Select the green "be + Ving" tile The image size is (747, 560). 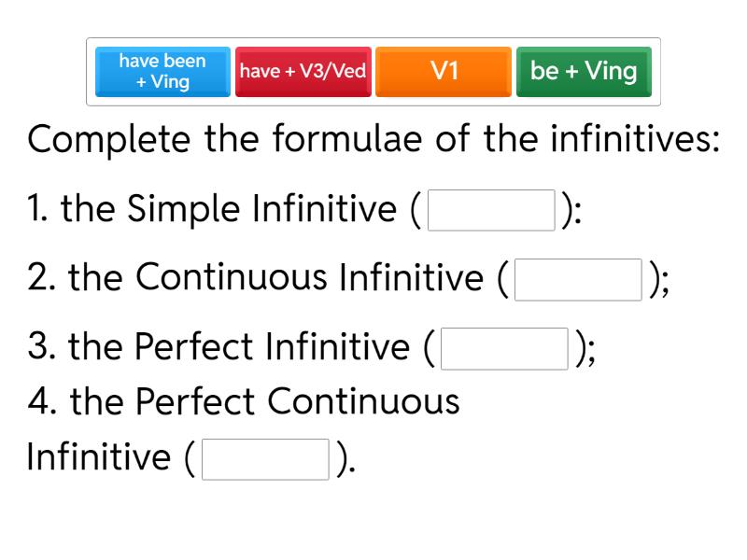pos(584,72)
